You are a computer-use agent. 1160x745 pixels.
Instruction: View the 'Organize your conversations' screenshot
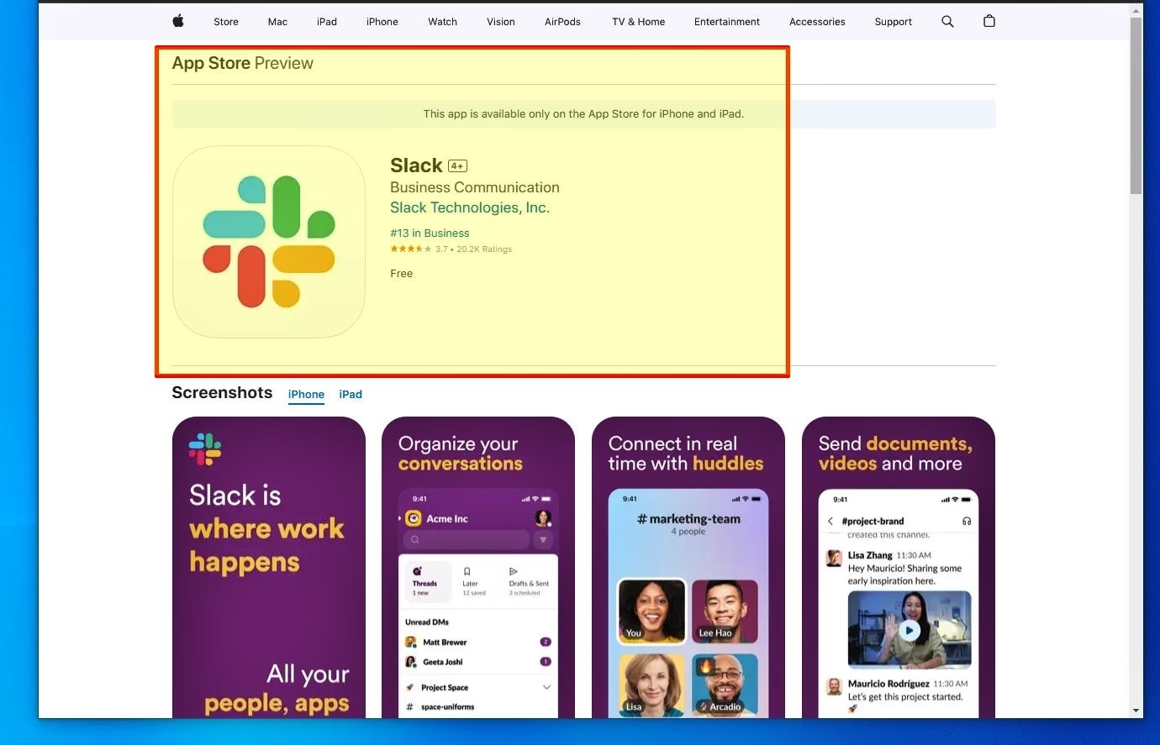pos(478,567)
